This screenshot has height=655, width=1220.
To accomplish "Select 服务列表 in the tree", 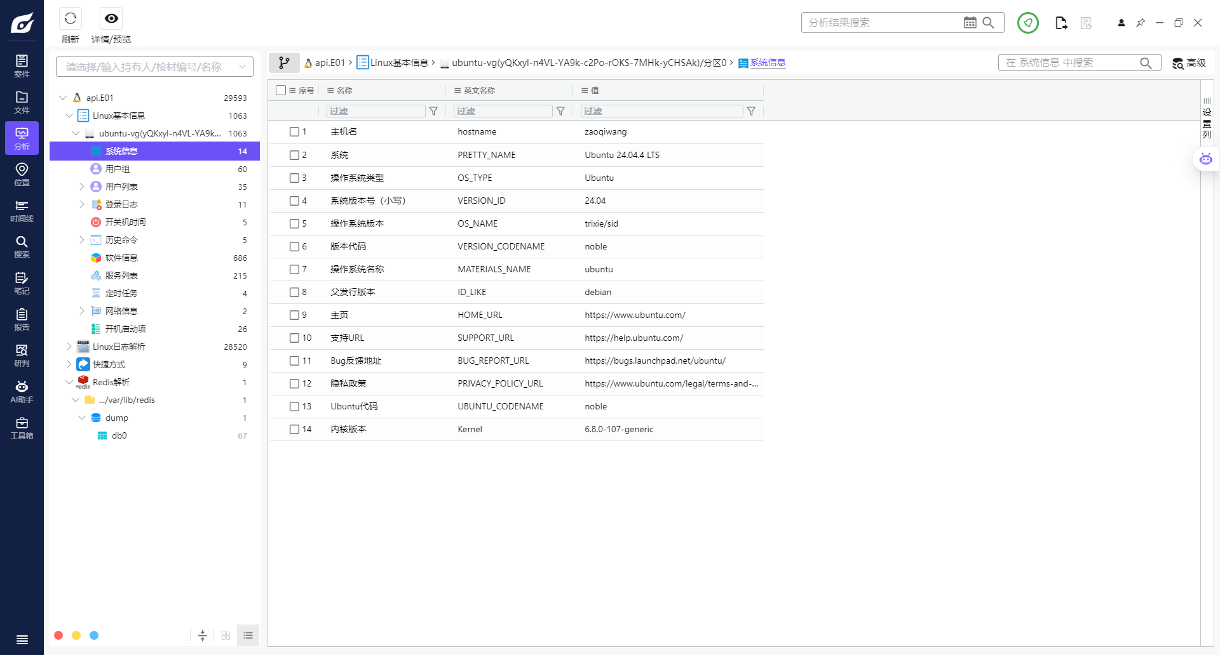I will click(154, 275).
